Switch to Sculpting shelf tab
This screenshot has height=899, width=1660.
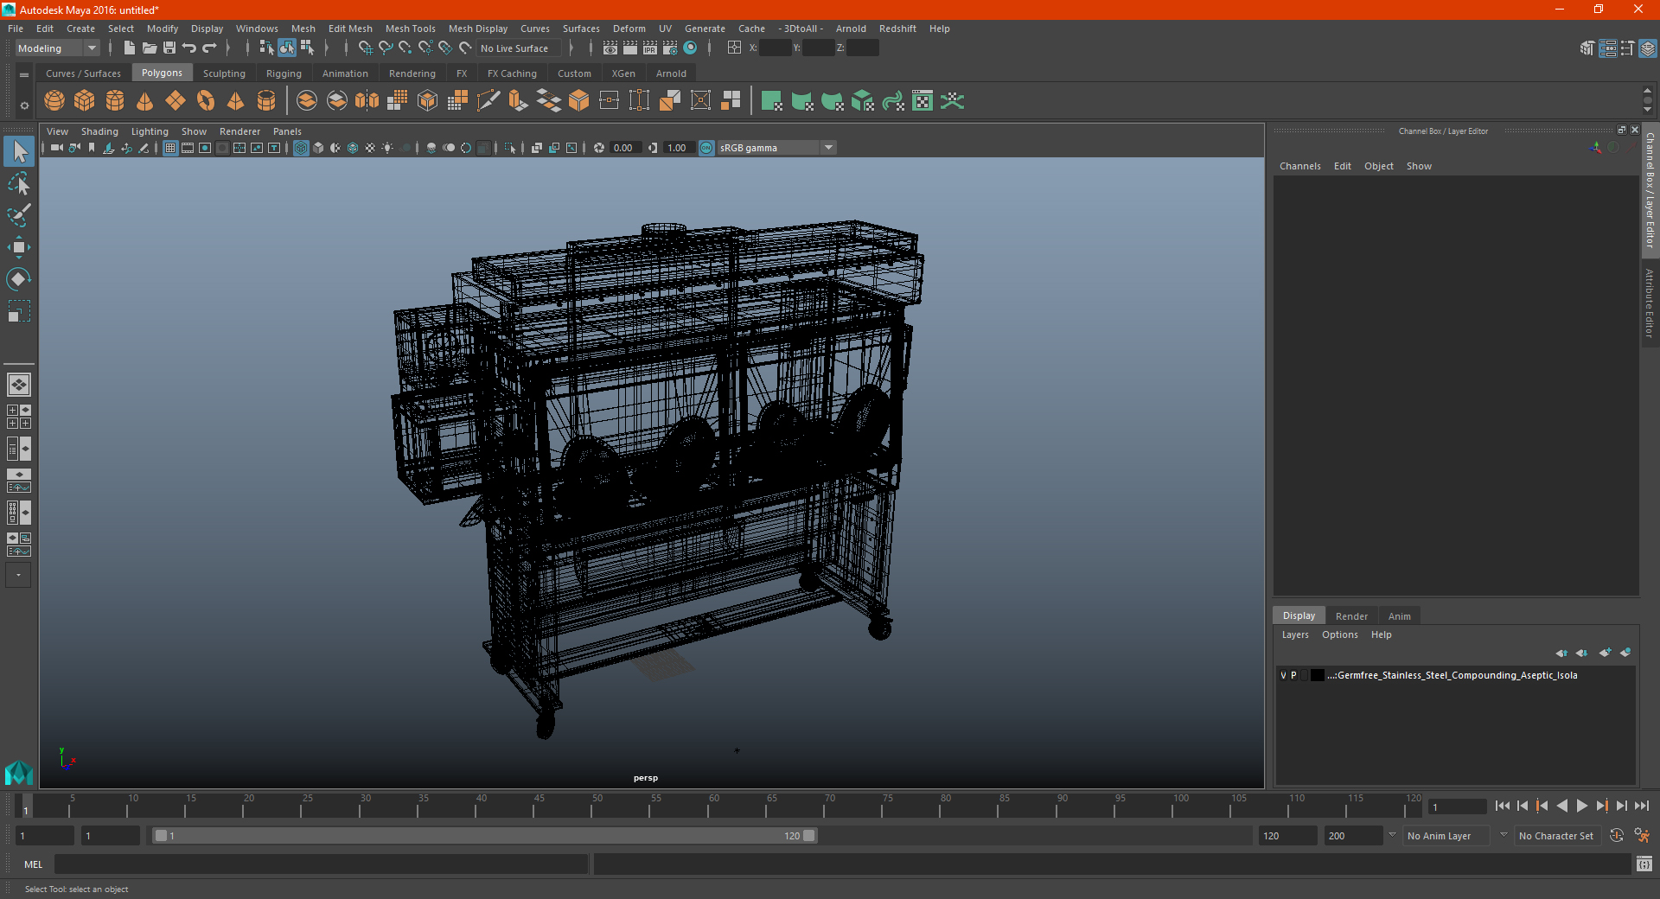coord(224,73)
